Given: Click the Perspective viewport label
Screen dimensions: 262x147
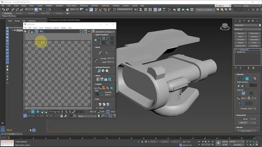Looking at the screenshot, I should [55, 20].
